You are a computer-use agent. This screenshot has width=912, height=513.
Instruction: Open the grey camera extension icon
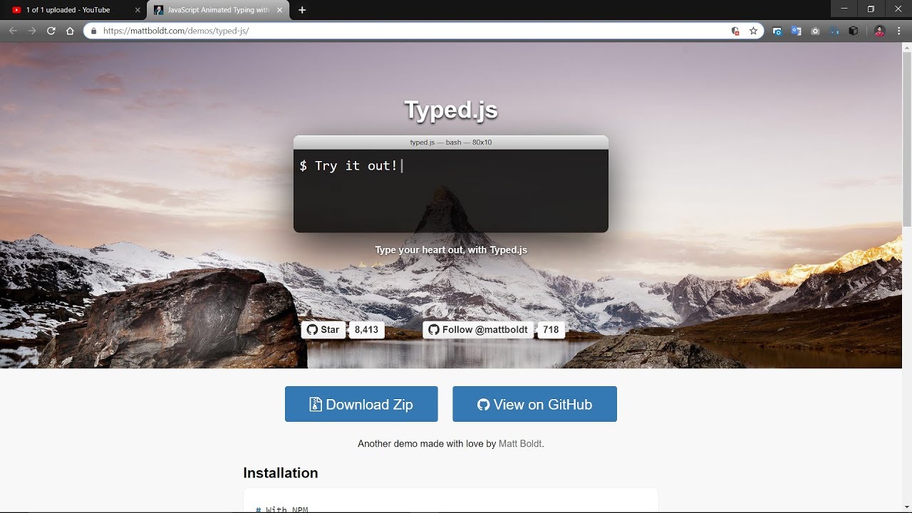(x=816, y=31)
